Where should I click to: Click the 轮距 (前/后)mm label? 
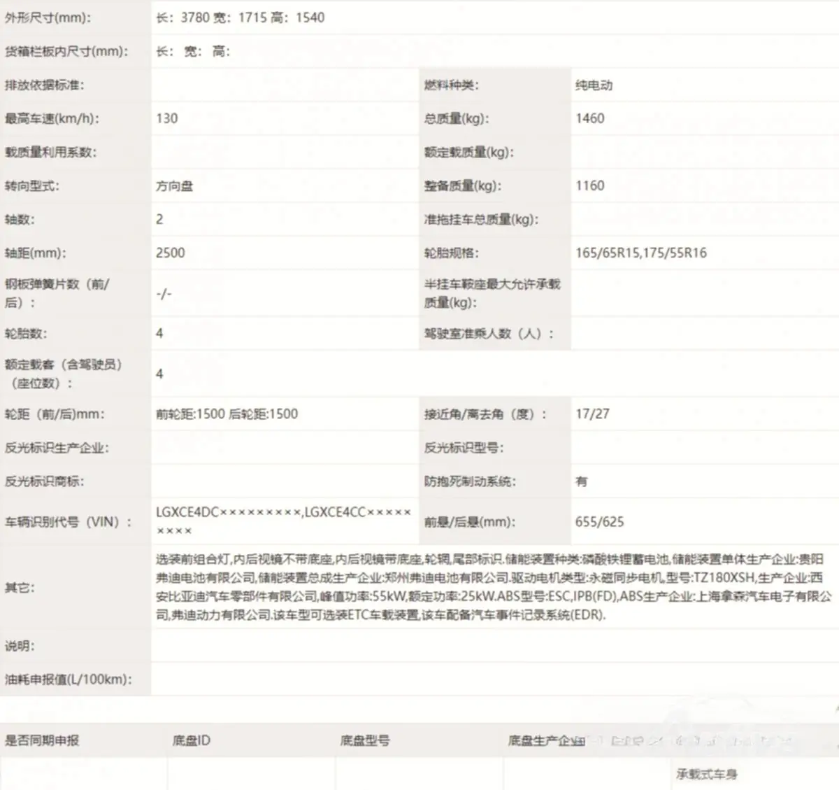point(55,414)
